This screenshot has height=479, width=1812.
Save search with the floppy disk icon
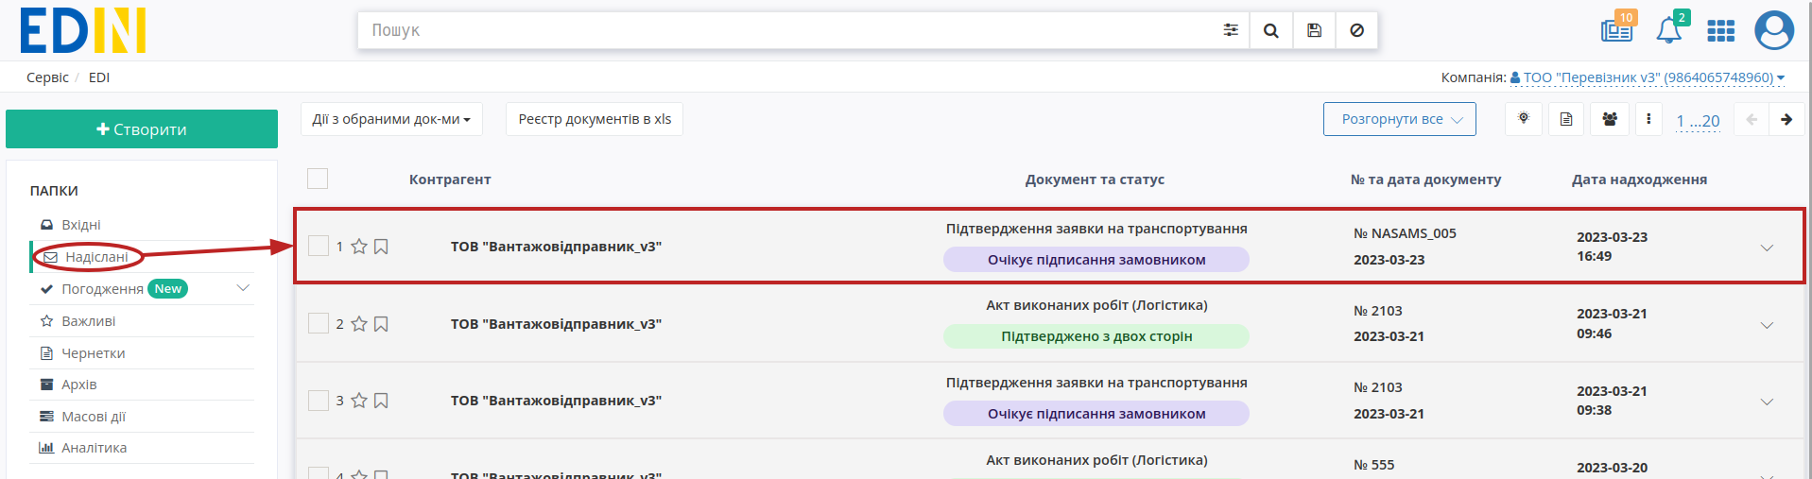(1314, 30)
